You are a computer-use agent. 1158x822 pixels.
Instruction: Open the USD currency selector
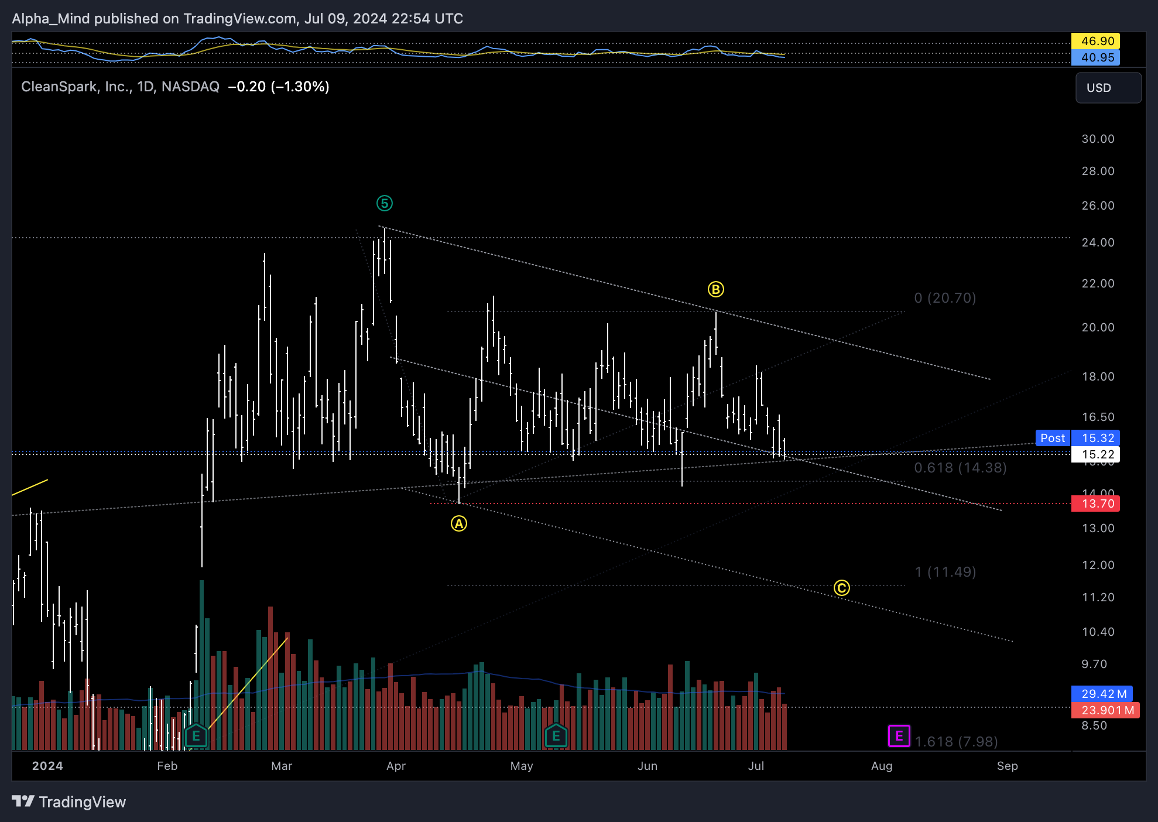pyautogui.click(x=1108, y=88)
